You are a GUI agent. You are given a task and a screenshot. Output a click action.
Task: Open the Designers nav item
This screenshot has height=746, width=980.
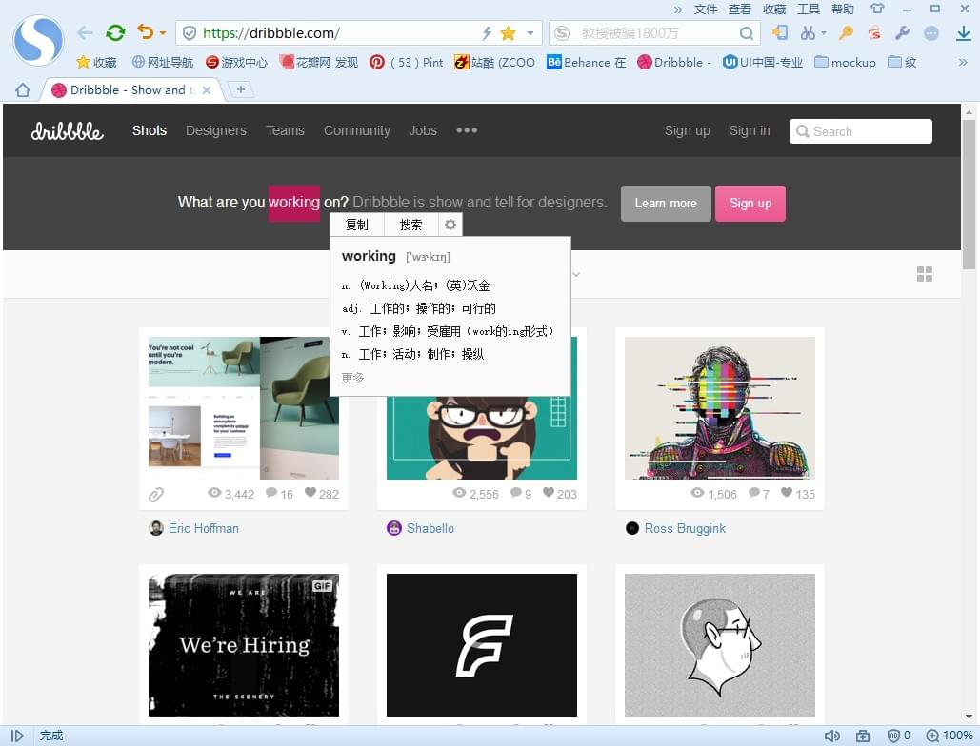point(216,130)
